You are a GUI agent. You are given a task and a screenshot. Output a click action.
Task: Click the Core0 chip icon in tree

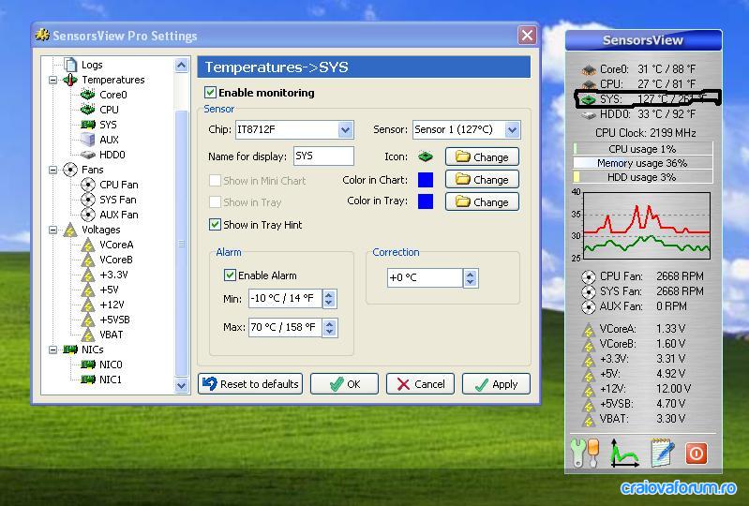tap(88, 95)
